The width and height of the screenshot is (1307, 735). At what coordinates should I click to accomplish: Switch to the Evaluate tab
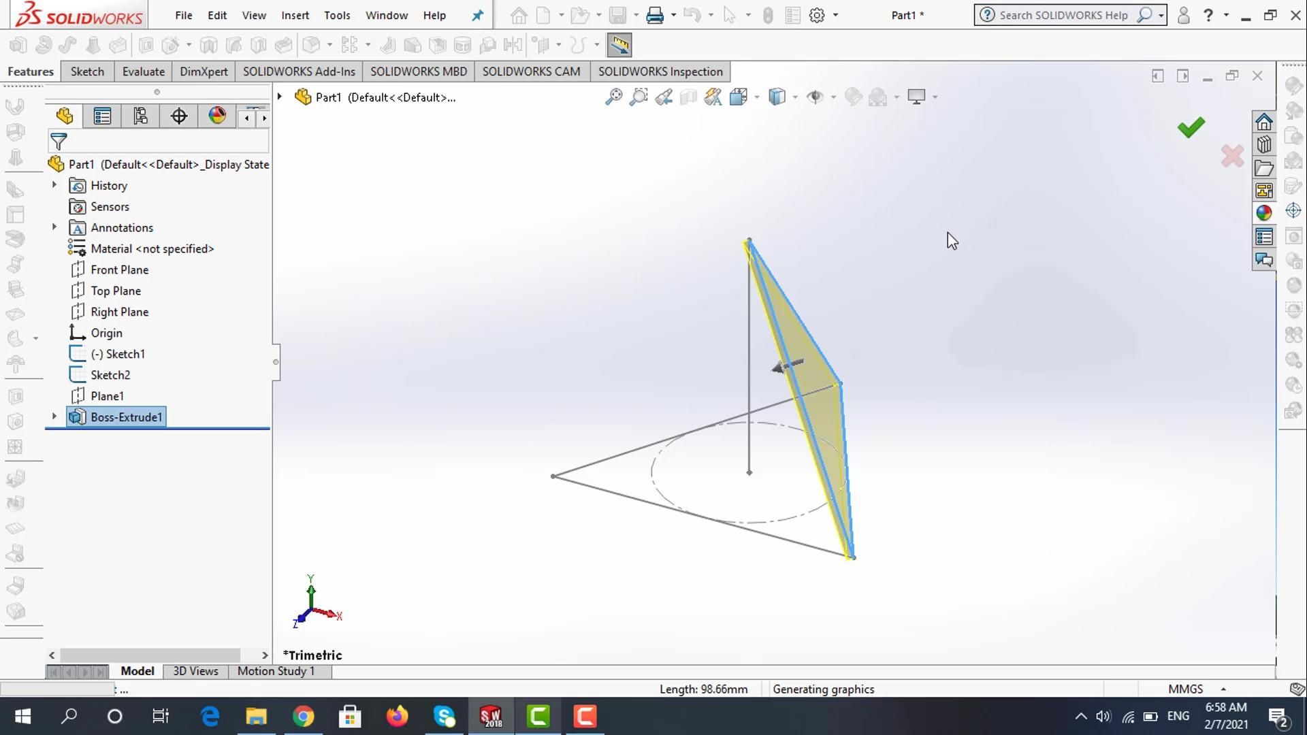tap(143, 71)
